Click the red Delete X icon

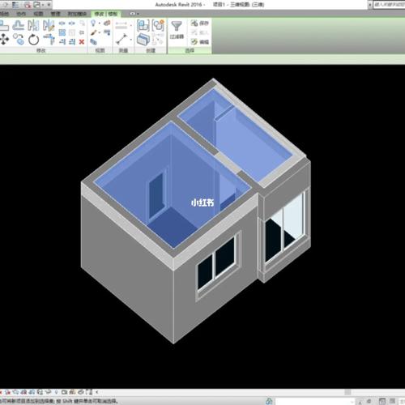[x=82, y=42]
